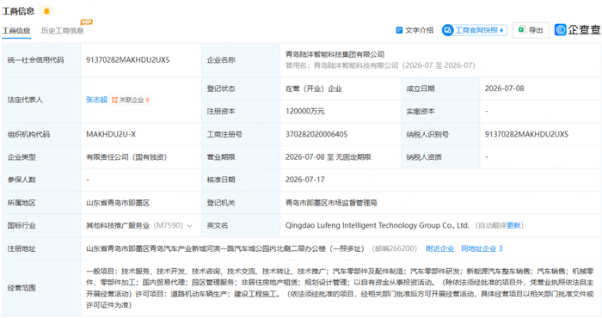Click the 导出 spreadsheet icon
Image resolution: width=602 pixels, height=318 pixels.
[x=521, y=29]
